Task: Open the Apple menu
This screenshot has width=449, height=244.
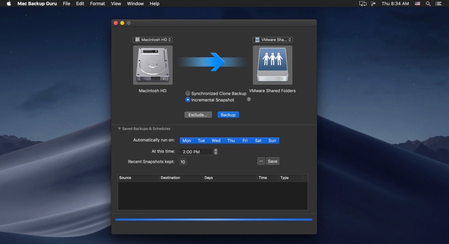Action: point(8,3)
